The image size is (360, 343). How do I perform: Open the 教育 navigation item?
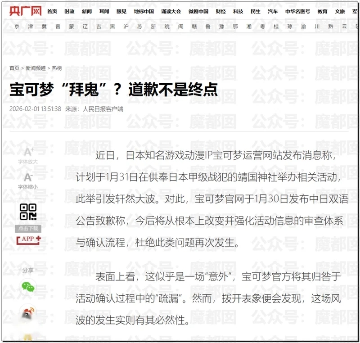click(323, 12)
